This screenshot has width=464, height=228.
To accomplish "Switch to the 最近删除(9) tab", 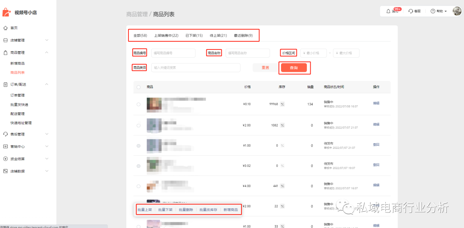I will (x=243, y=36).
